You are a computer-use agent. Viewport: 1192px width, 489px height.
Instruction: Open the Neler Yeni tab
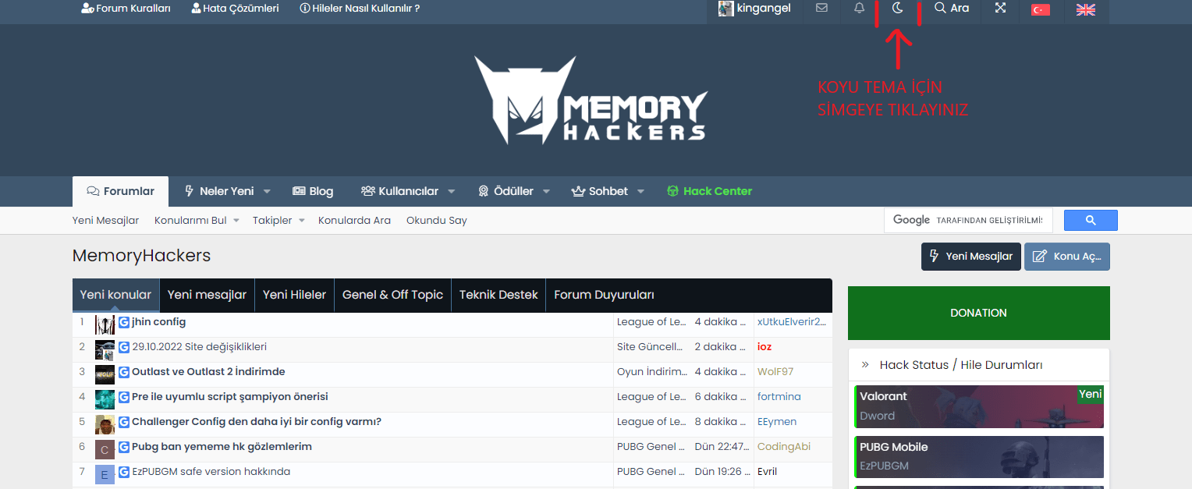(219, 191)
